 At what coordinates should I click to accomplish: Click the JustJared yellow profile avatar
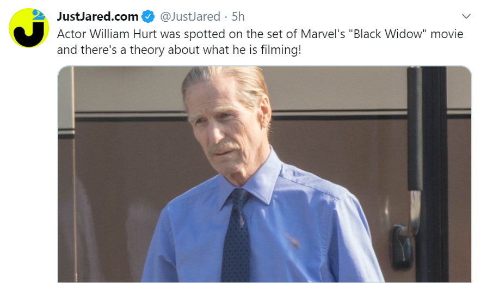coord(29,28)
